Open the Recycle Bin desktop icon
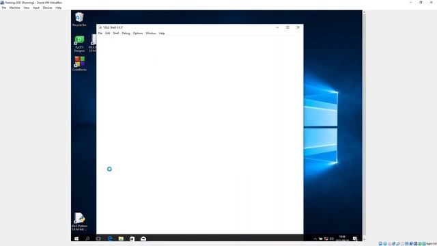The height and width of the screenshot is (246, 437). (x=79, y=19)
